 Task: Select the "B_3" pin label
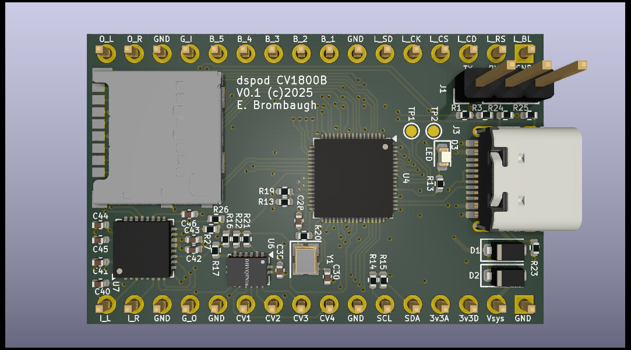pyautogui.click(x=272, y=39)
